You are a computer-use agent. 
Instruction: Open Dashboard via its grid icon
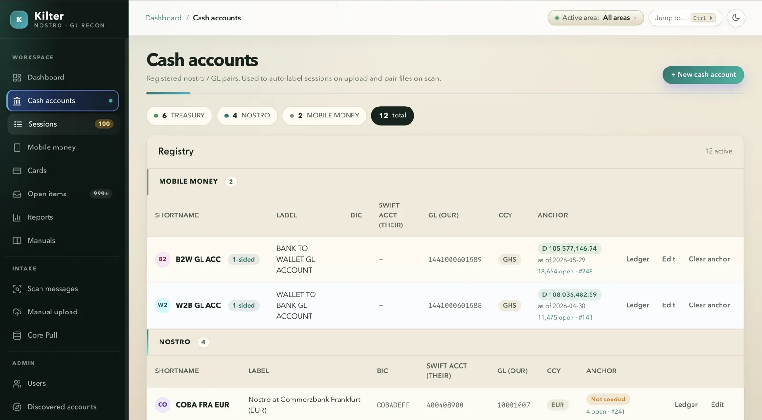point(17,78)
